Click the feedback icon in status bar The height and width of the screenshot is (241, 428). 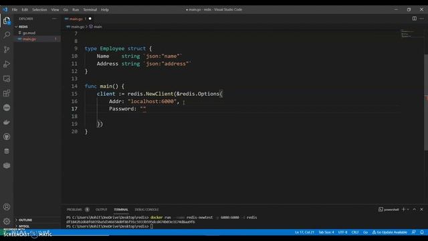[x=414, y=232]
